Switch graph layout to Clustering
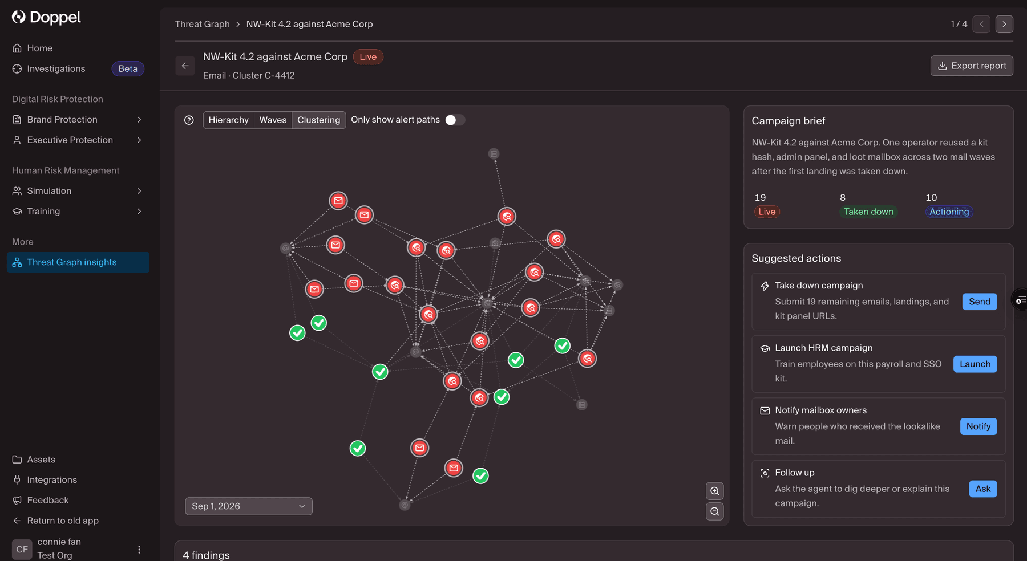1027x561 pixels. pos(318,120)
